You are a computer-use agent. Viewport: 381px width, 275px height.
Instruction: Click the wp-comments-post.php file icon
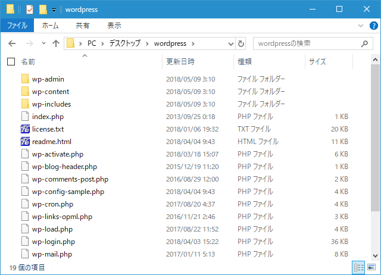[25, 179]
